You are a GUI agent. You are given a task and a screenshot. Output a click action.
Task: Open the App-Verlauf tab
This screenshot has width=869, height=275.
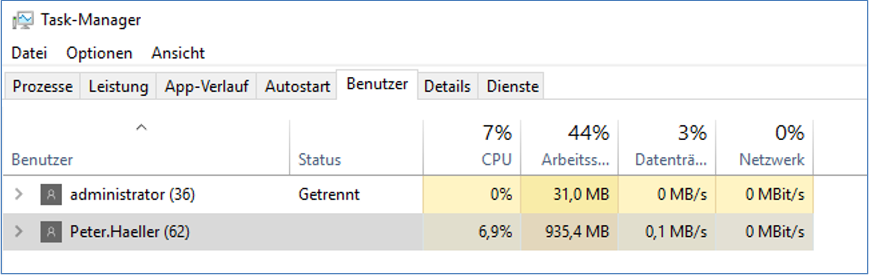coord(207,86)
